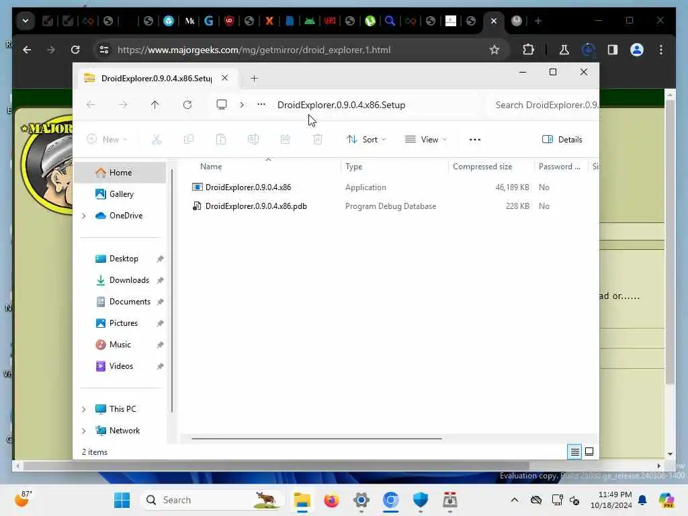Open Chrome Extensions puzzle icon

tap(528, 50)
